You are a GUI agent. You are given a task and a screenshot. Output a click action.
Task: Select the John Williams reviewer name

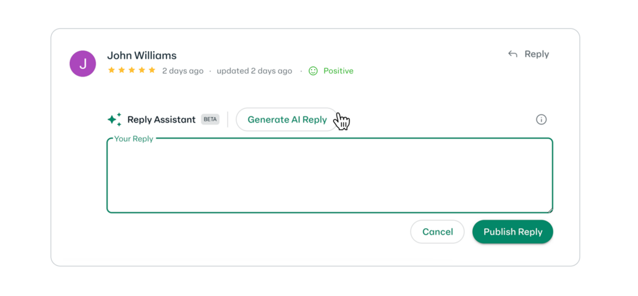(x=141, y=55)
